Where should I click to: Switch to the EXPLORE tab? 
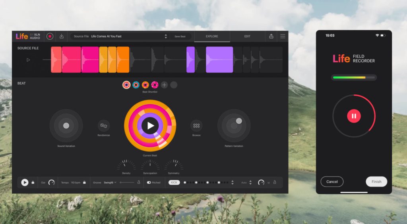[x=212, y=36]
